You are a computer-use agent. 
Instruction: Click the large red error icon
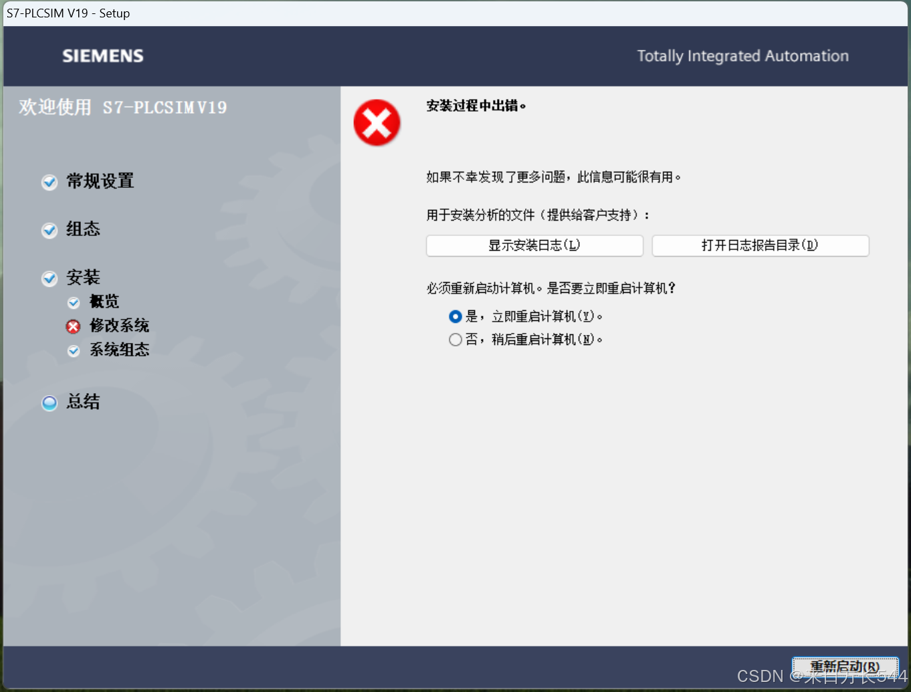377,123
